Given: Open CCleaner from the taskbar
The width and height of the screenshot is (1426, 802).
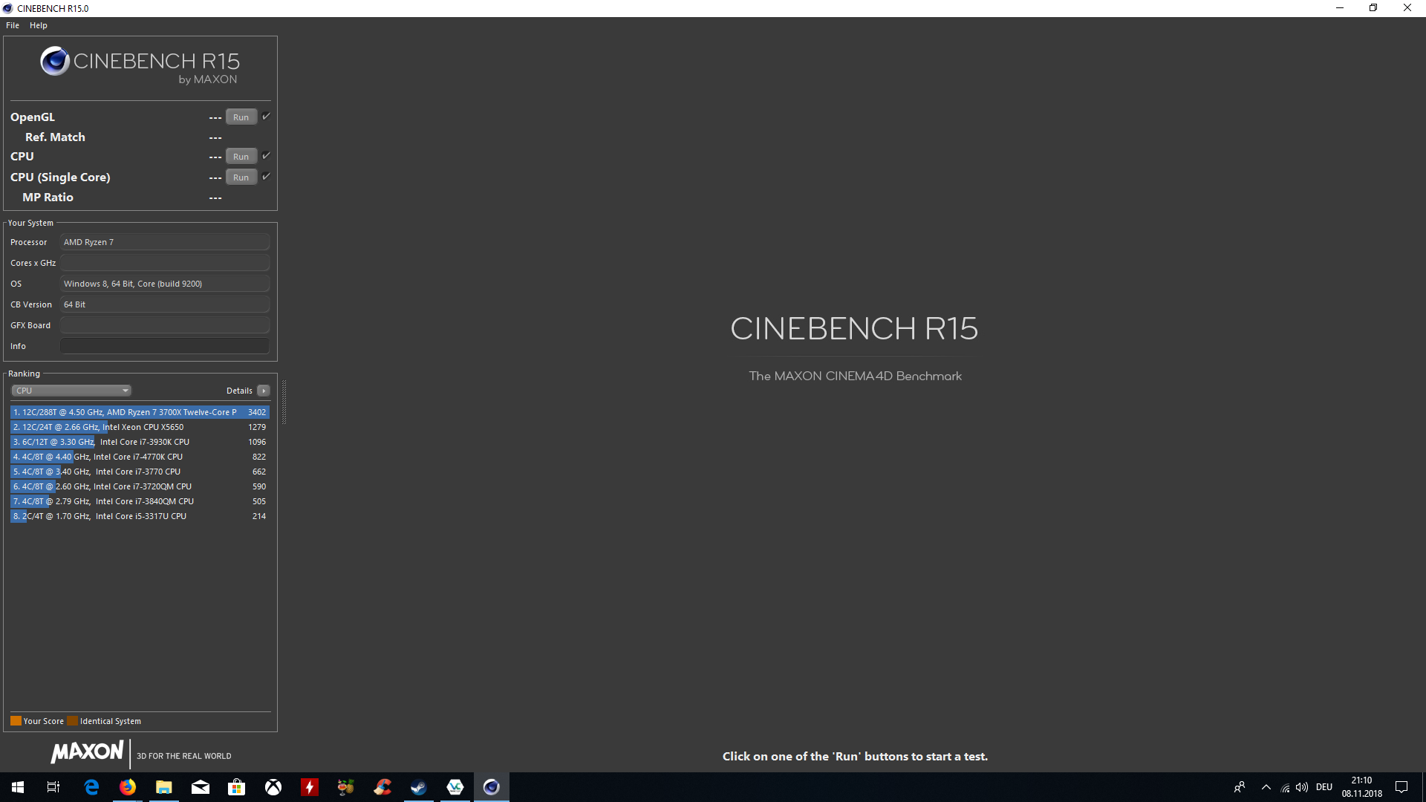Looking at the screenshot, I should 382,787.
